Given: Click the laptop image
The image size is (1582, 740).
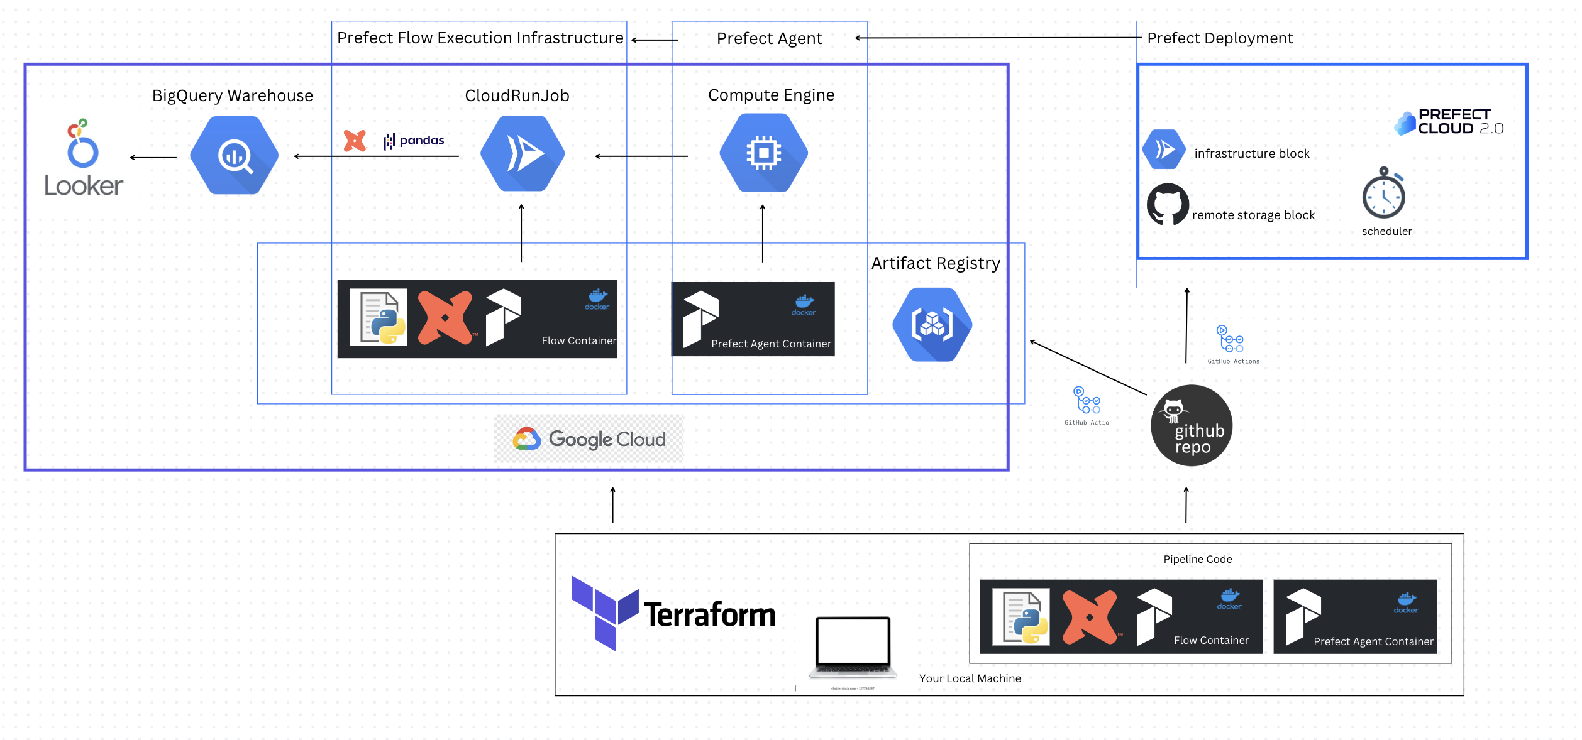Looking at the screenshot, I should point(853,648).
